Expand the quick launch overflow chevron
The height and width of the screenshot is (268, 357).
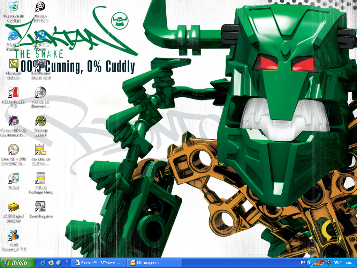click(x=67, y=262)
